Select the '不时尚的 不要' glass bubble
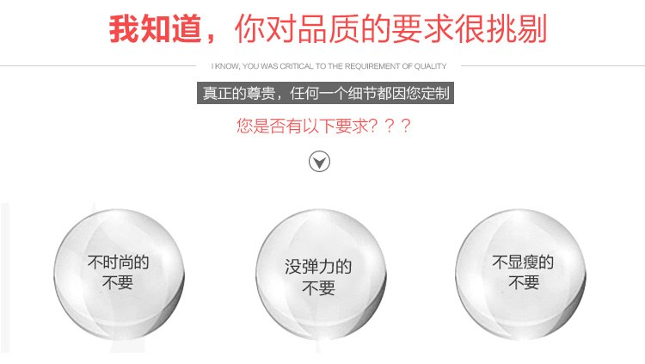This screenshot has height=364, width=645. (119, 275)
